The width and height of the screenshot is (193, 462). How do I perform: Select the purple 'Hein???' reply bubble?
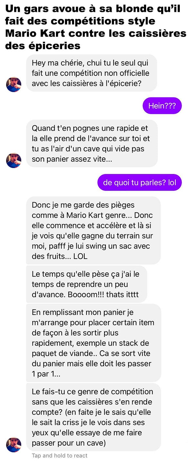click(162, 106)
